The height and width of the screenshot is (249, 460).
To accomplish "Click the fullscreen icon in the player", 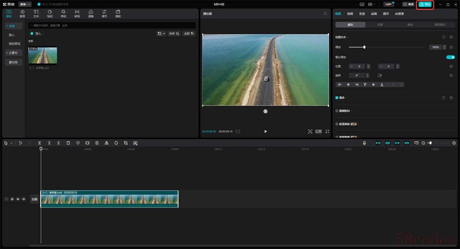I will [x=327, y=132].
